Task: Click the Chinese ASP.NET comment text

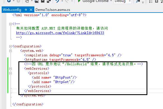Action: tap(62, 28)
